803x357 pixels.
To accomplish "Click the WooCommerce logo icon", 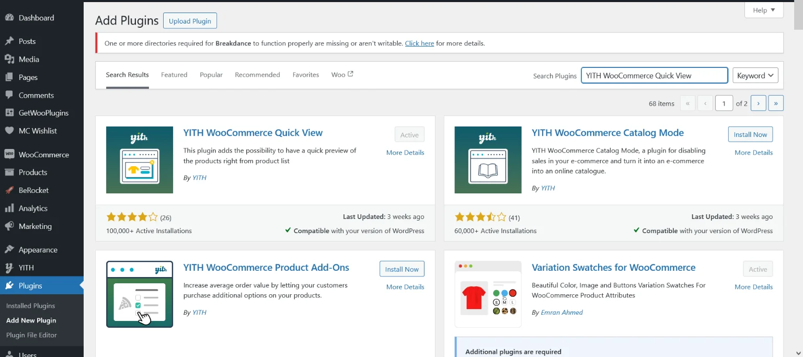I will pos(9,155).
